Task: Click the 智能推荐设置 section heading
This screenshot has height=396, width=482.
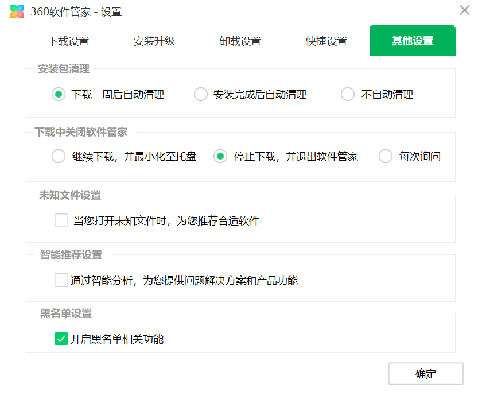Action: tap(71, 255)
